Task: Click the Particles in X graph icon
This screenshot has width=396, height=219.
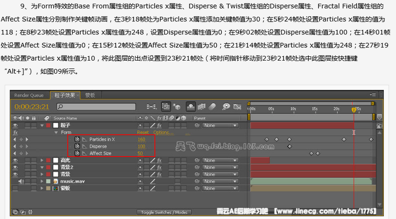Action: 84,139
